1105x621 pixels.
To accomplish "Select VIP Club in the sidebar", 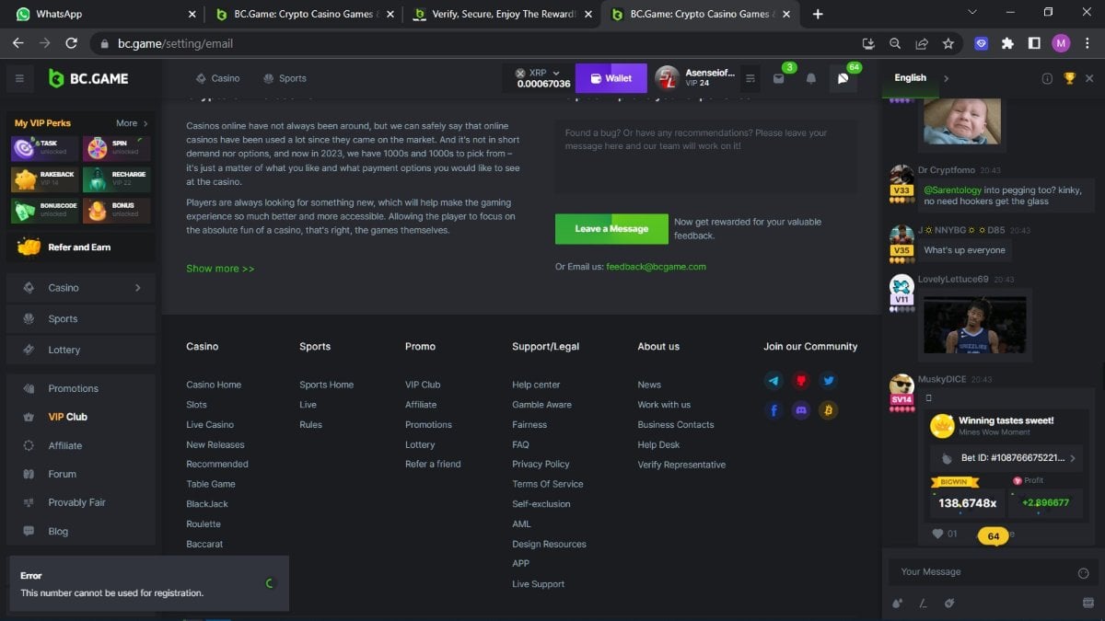I will [x=67, y=417].
